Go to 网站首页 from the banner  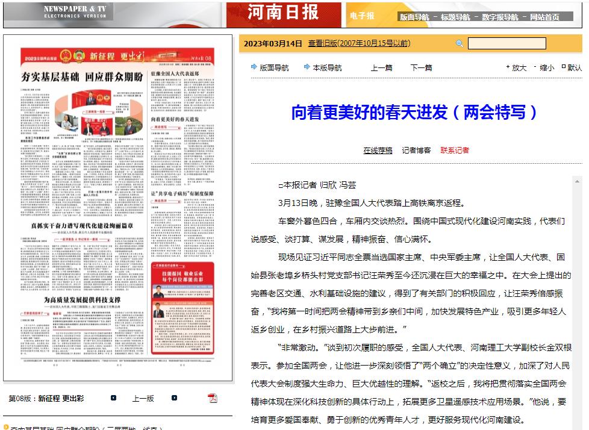click(544, 17)
